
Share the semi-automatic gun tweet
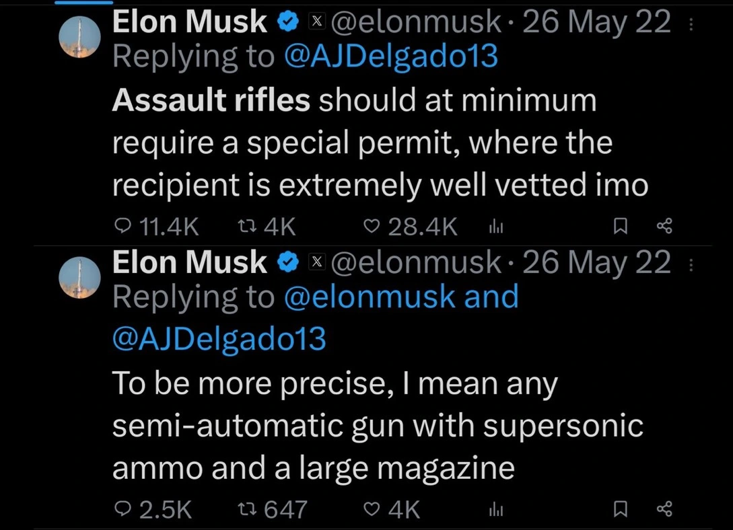pos(664,509)
